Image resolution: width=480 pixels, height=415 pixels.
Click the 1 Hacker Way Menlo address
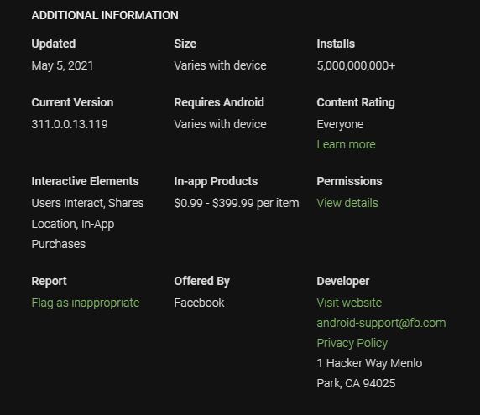(x=369, y=363)
